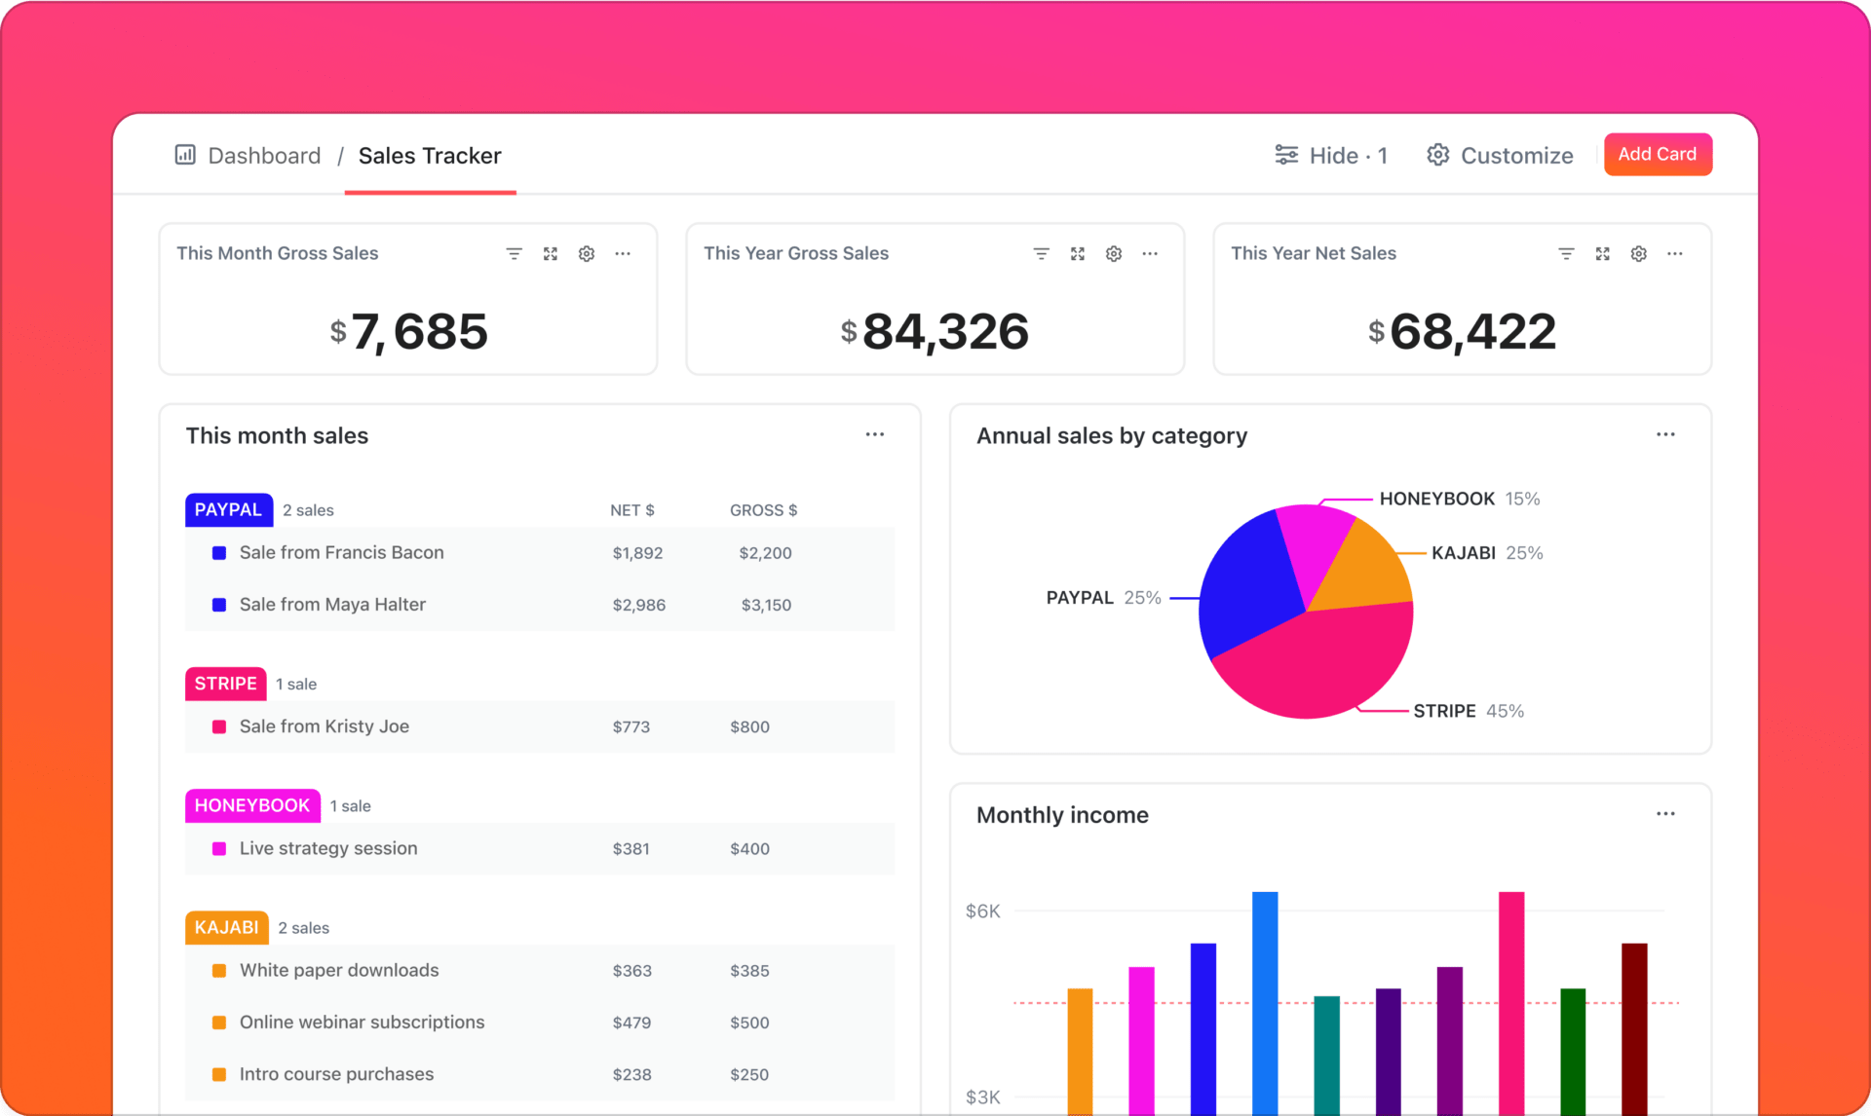
Task: Navigate to Dashboard via the breadcrumb
Action: [263, 155]
